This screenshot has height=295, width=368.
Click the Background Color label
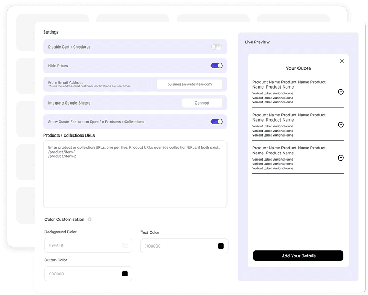coord(60,232)
